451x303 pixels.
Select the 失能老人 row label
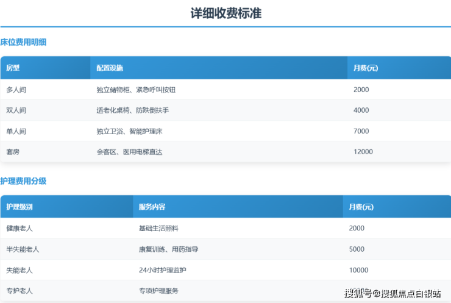(20, 270)
